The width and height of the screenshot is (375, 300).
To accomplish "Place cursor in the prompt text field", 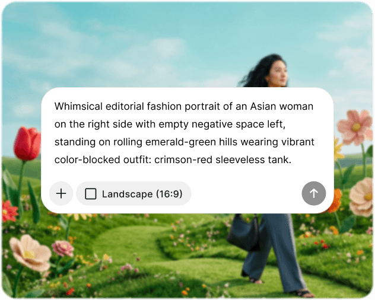I will click(x=184, y=133).
